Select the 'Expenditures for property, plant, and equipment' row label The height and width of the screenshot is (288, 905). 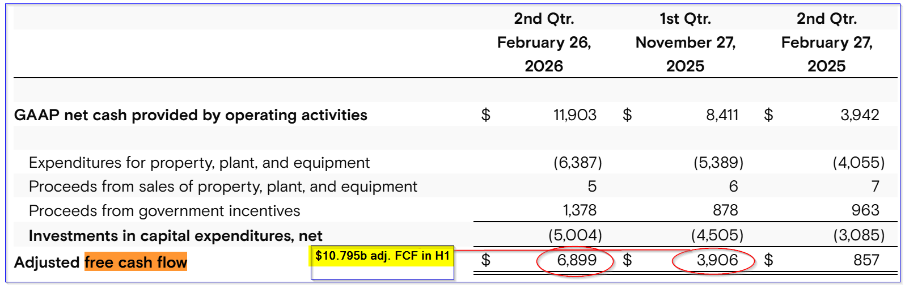click(199, 163)
